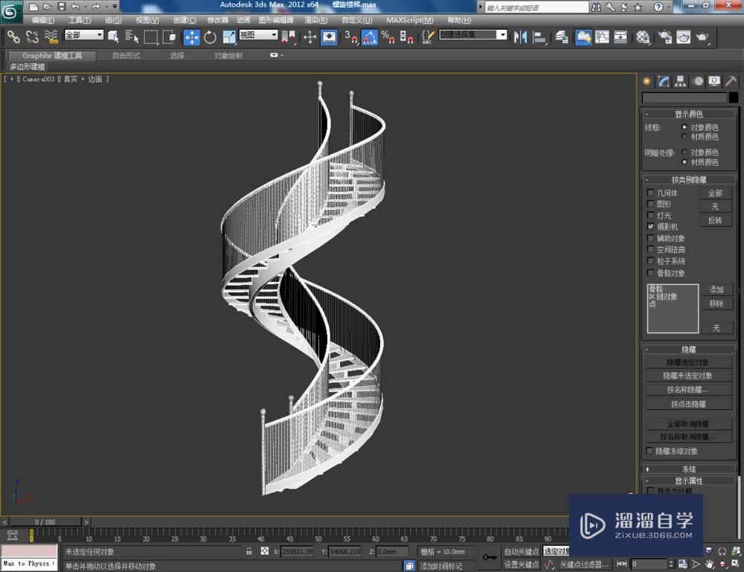Open the 视图(V) menu
The width and height of the screenshot is (744, 572).
147,20
